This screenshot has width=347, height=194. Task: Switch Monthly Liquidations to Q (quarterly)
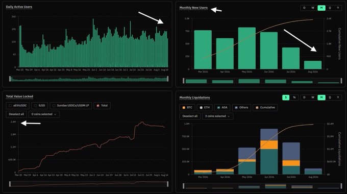pyautogui.click(x=330, y=98)
